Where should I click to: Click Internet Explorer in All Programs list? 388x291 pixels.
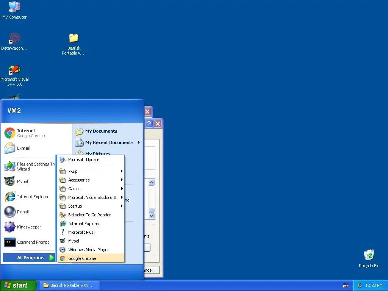pyautogui.click(x=91, y=224)
